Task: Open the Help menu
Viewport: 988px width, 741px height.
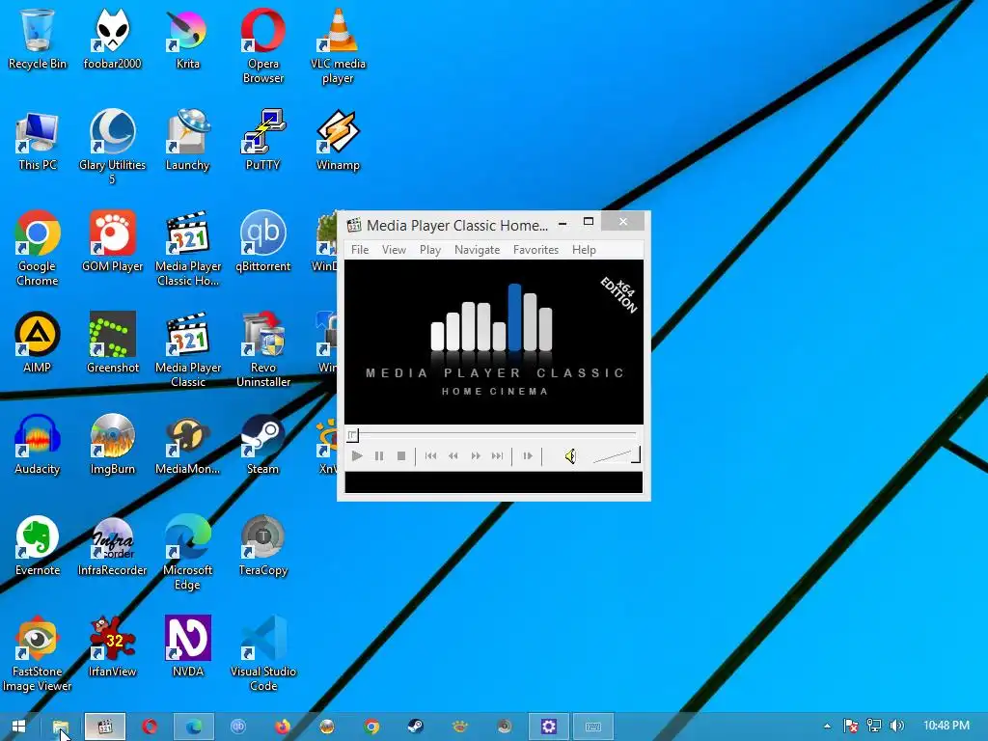Action: tap(584, 250)
